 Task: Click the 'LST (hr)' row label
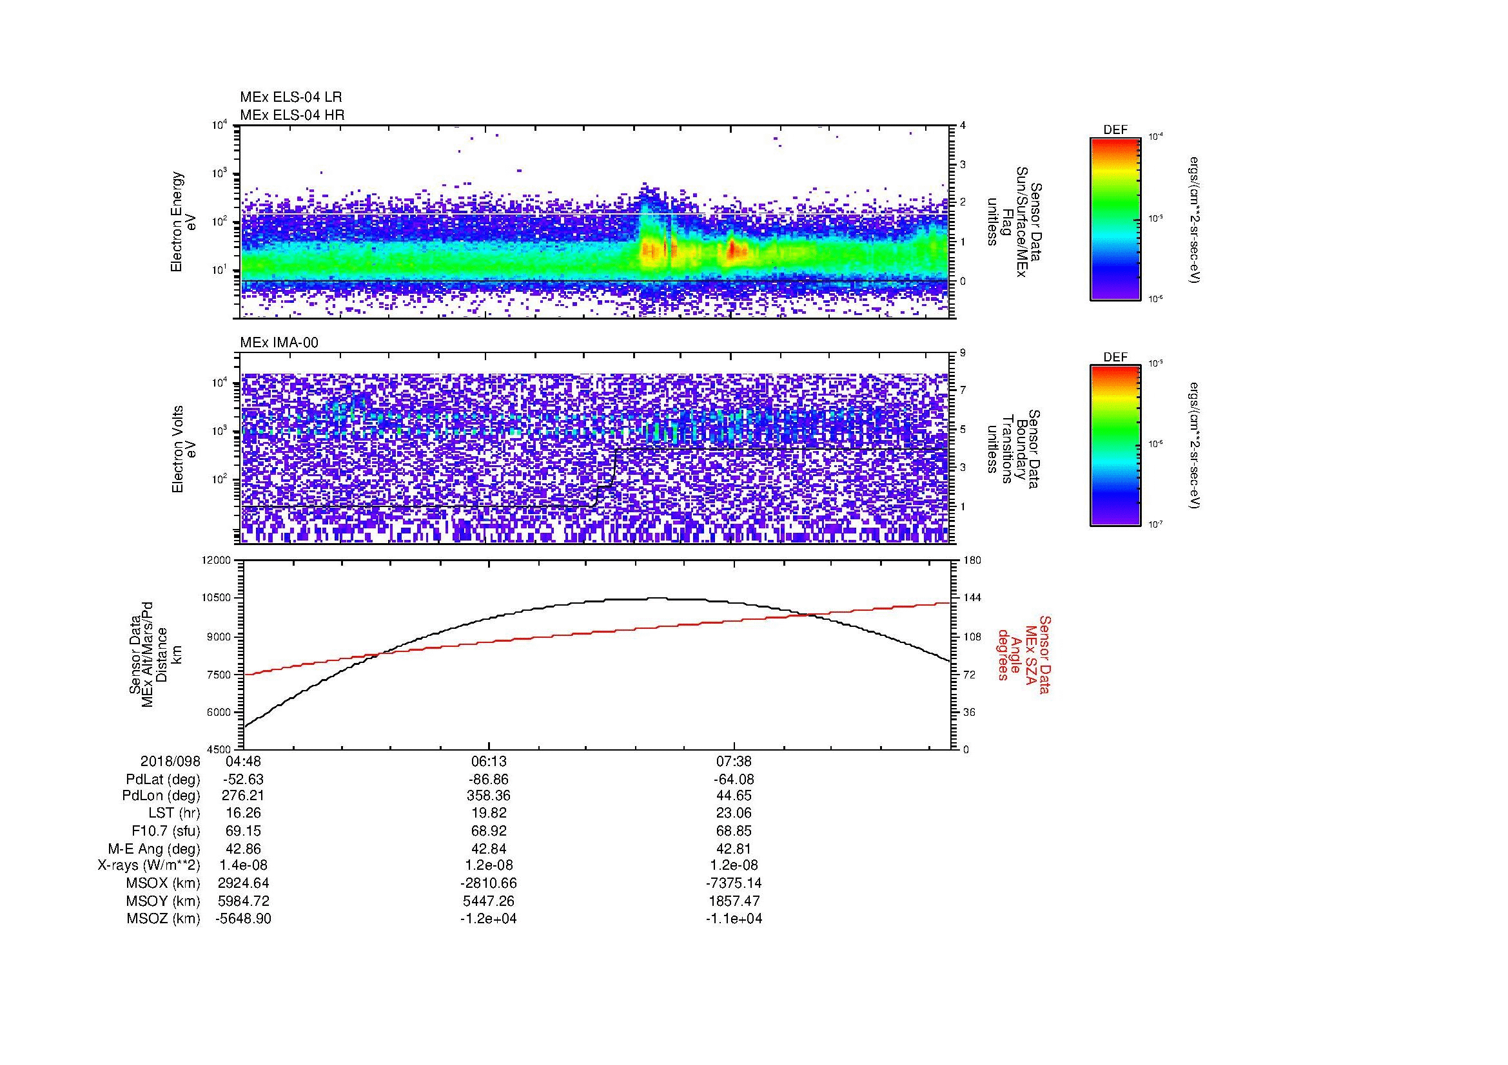tap(174, 814)
